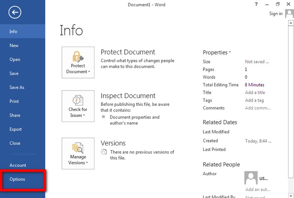This screenshot has width=294, height=198.
Task: Click the Help question mark icon
Action: pos(256,4)
